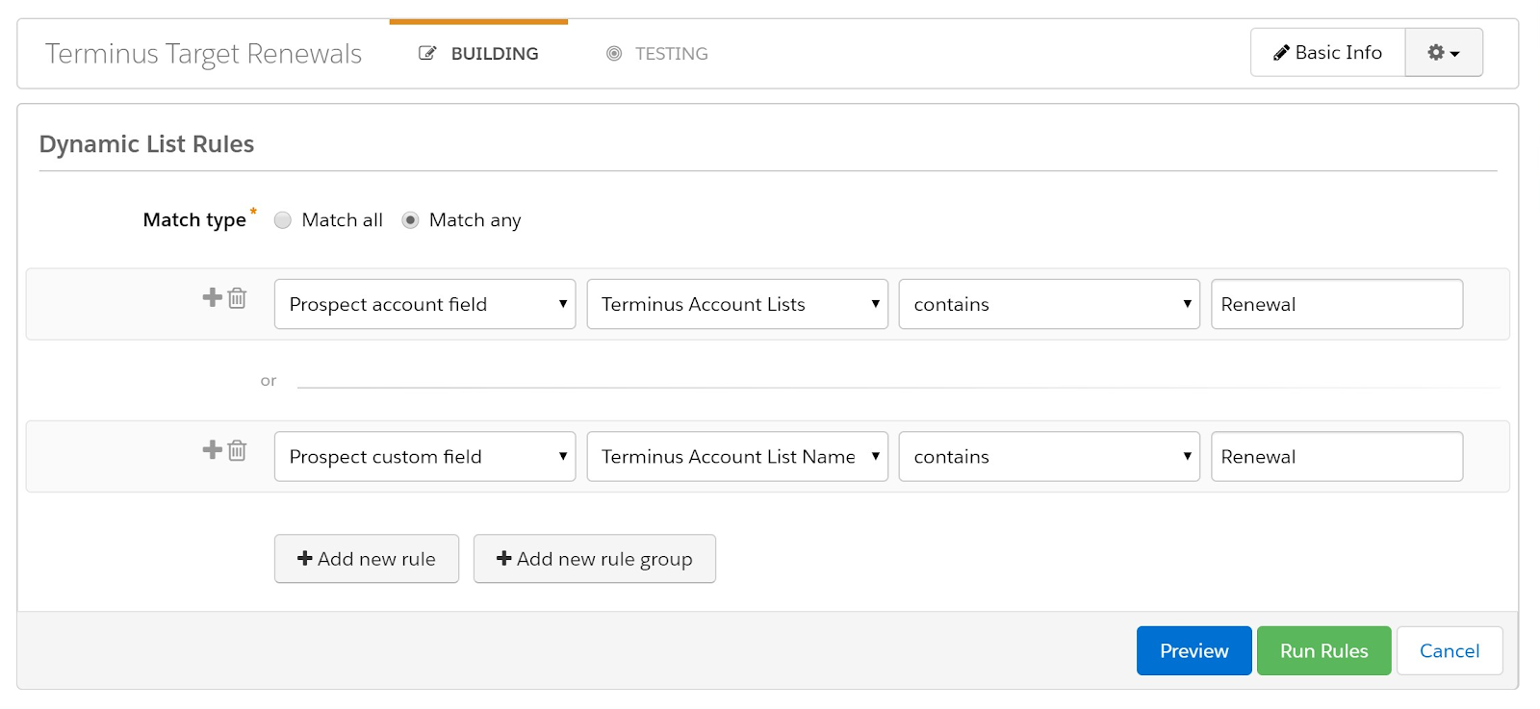Open the first rule's contains operator dropdown
The image size is (1540, 709).
click(1049, 304)
